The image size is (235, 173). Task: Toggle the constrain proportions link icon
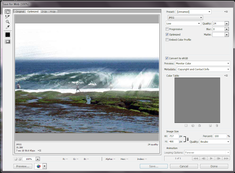[188, 139]
